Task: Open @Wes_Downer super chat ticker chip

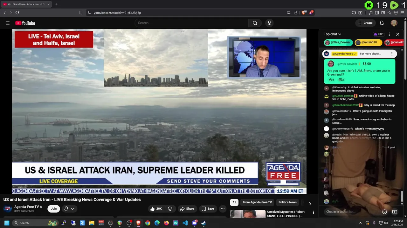Action: 338,42
